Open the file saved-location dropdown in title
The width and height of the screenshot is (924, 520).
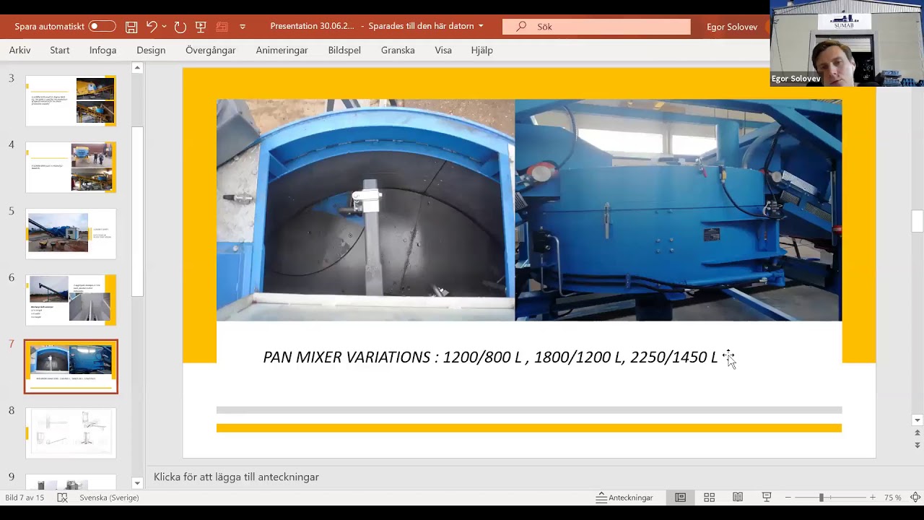(481, 26)
